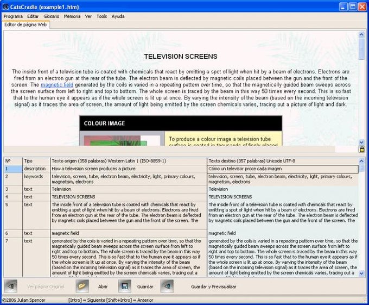Click the translation table scroll up arrow
Image resolution: width=369 pixels, height=305 pixels.
361,161
